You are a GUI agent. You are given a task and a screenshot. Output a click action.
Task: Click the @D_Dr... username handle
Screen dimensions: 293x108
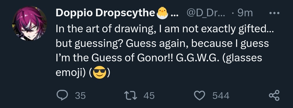tap(206, 13)
